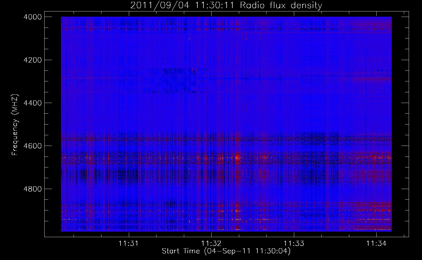Click the 4000 frequency tick label
This screenshot has height=260, width=422.
[x=33, y=17]
